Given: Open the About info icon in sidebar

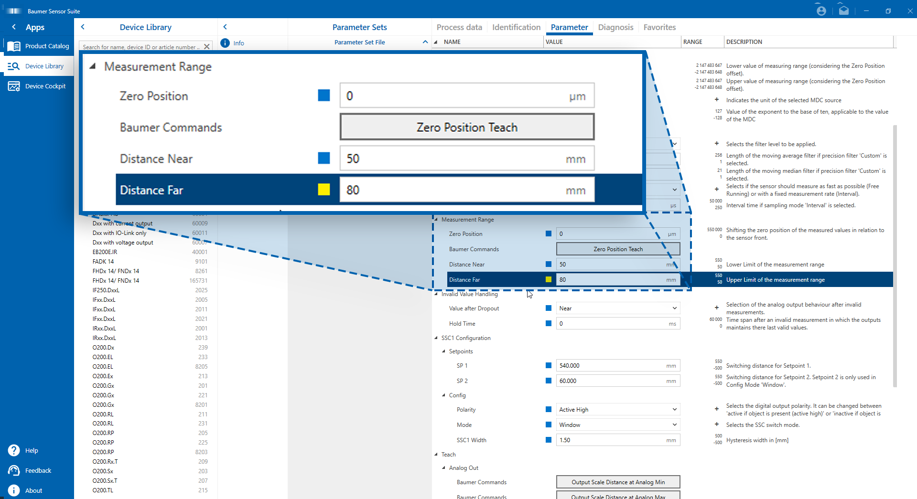Looking at the screenshot, I should coord(14,490).
